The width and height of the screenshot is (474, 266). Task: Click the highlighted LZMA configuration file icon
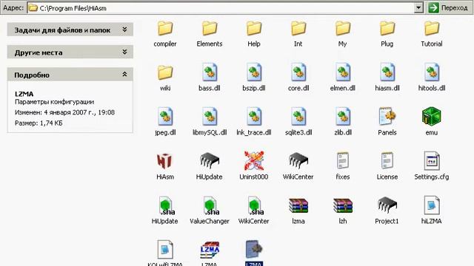(253, 249)
